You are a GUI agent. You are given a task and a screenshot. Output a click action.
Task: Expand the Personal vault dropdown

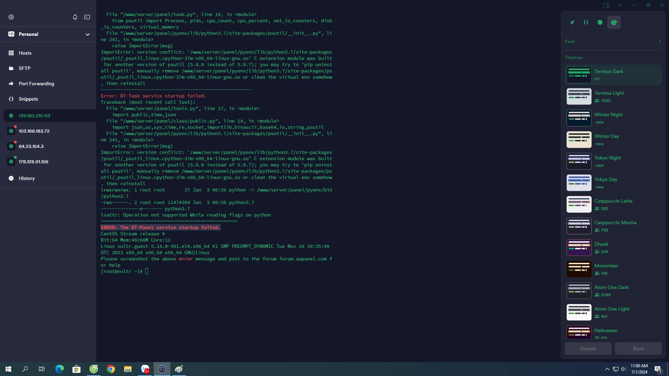point(87,34)
